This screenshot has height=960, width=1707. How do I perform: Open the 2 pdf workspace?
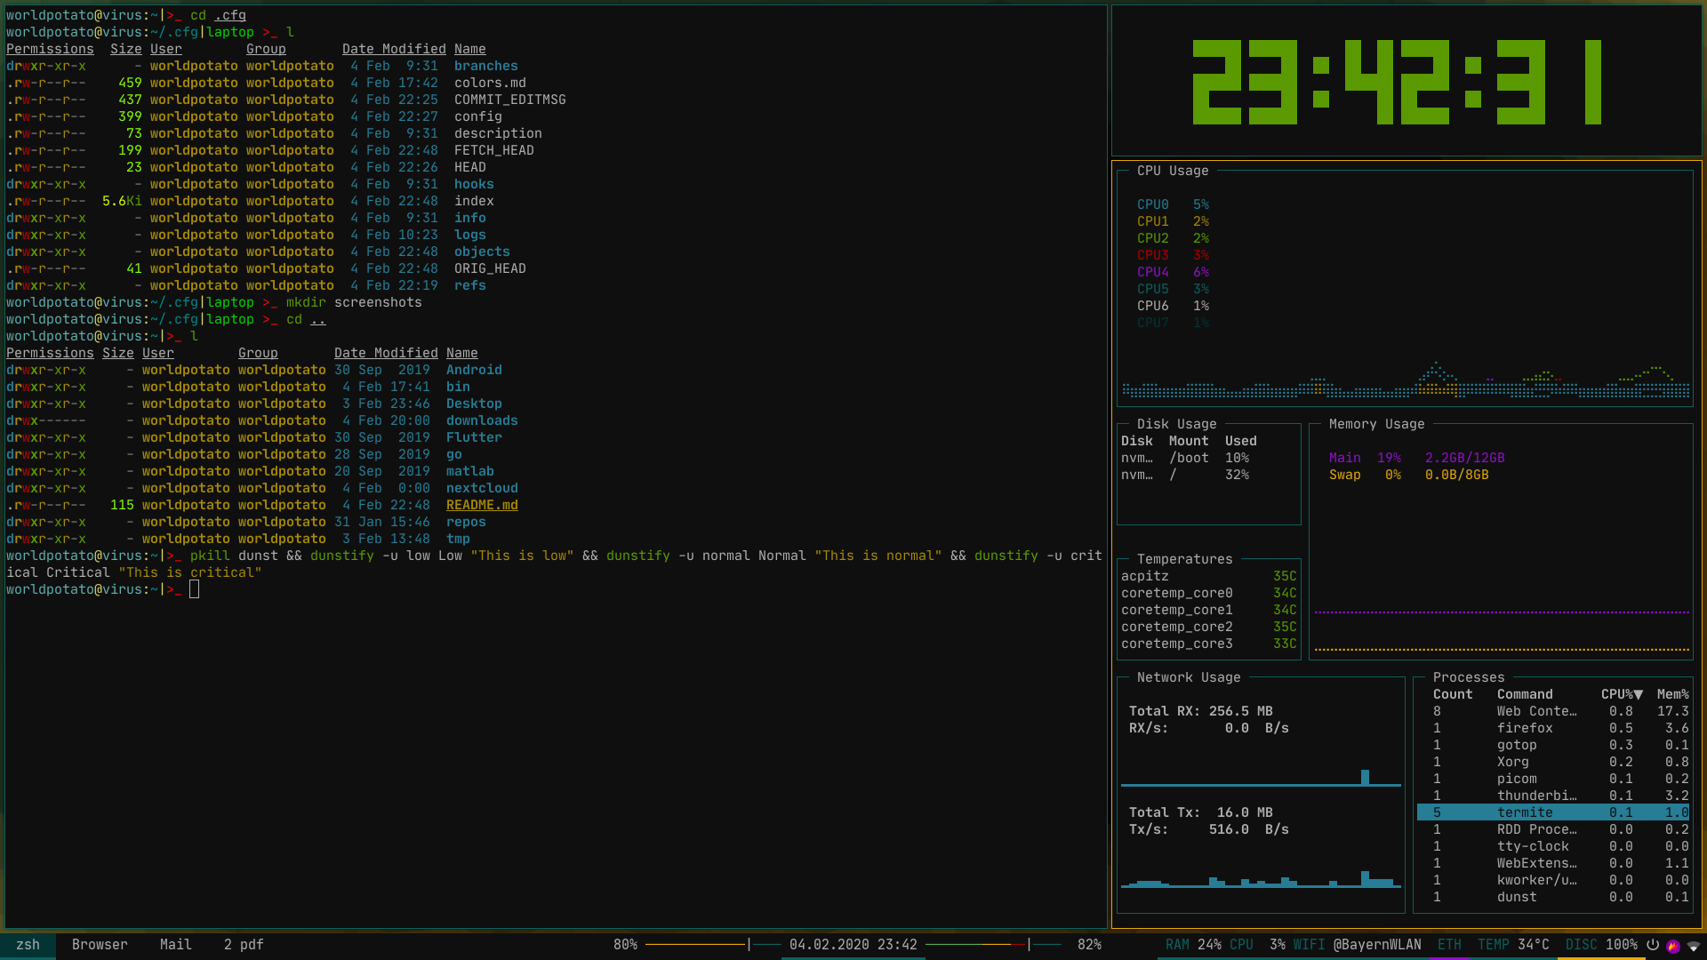tap(244, 945)
